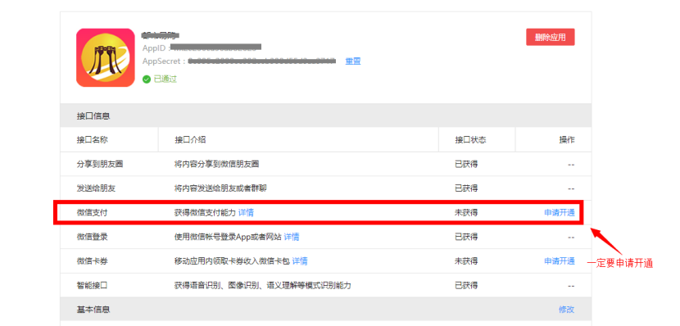Select the 微信登录 interface name

92,237
